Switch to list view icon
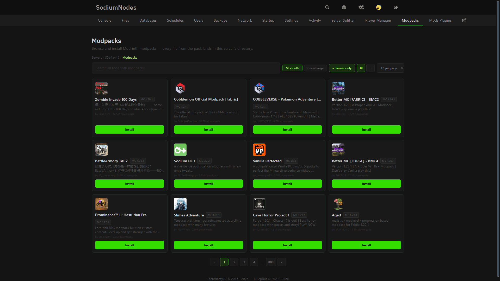The height and width of the screenshot is (281, 500). click(x=371, y=68)
